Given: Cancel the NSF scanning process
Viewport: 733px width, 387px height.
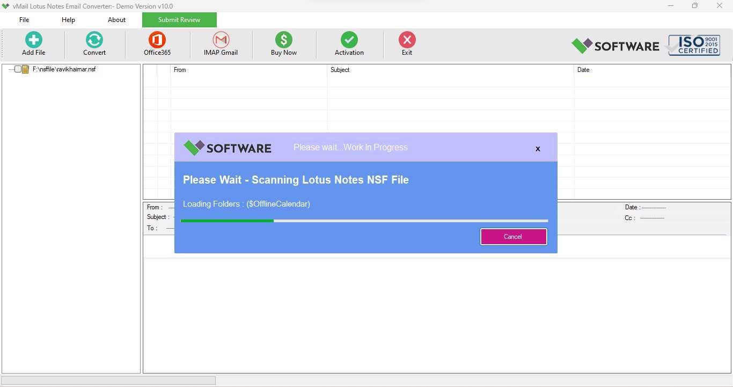Looking at the screenshot, I should (x=514, y=237).
